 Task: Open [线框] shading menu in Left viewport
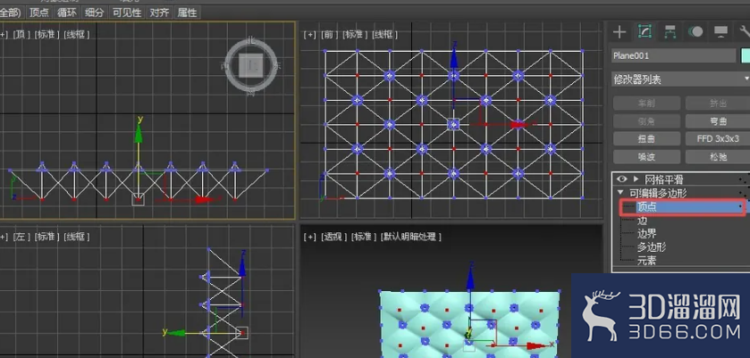(77, 236)
